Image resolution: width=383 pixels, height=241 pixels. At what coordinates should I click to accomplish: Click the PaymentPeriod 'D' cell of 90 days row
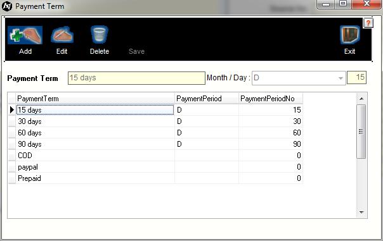click(x=207, y=144)
